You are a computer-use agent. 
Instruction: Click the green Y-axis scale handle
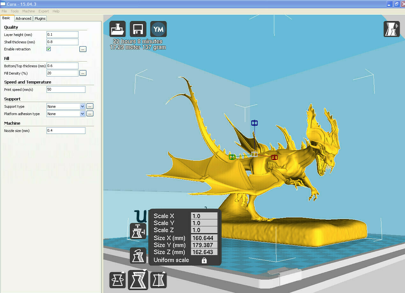(232, 157)
